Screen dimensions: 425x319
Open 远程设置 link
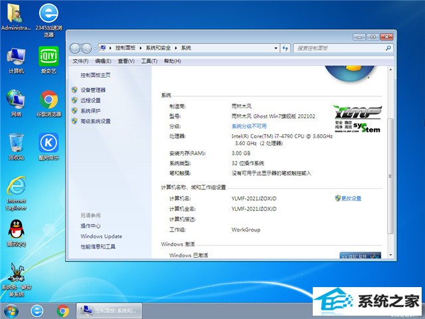[x=90, y=100]
